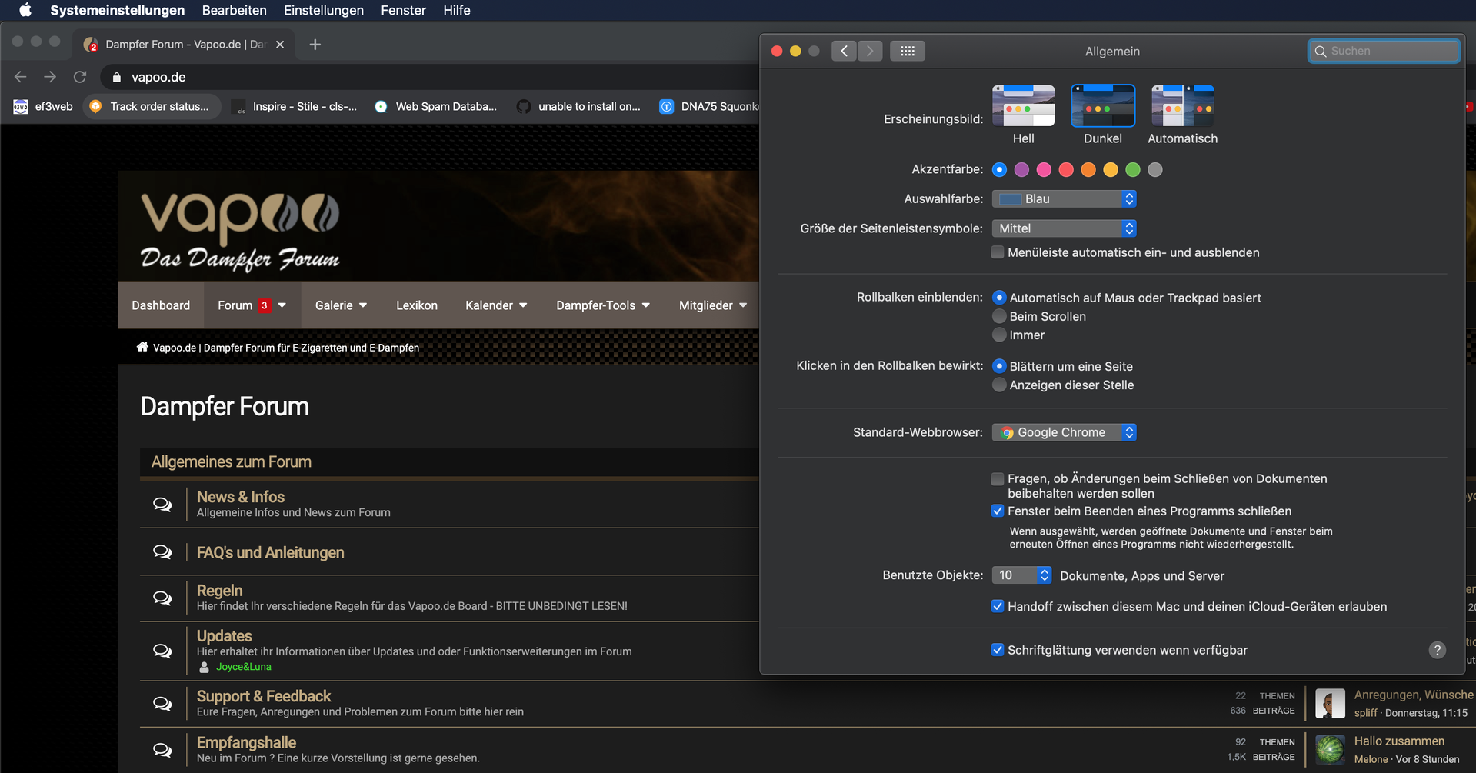The width and height of the screenshot is (1476, 773).
Task: Reload the page in Chrome
Action: [x=80, y=77]
